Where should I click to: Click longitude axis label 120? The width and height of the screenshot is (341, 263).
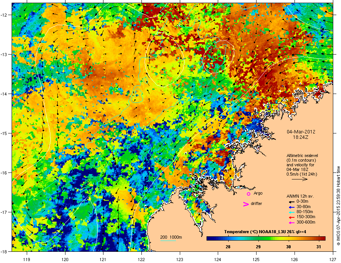click(x=65, y=259)
